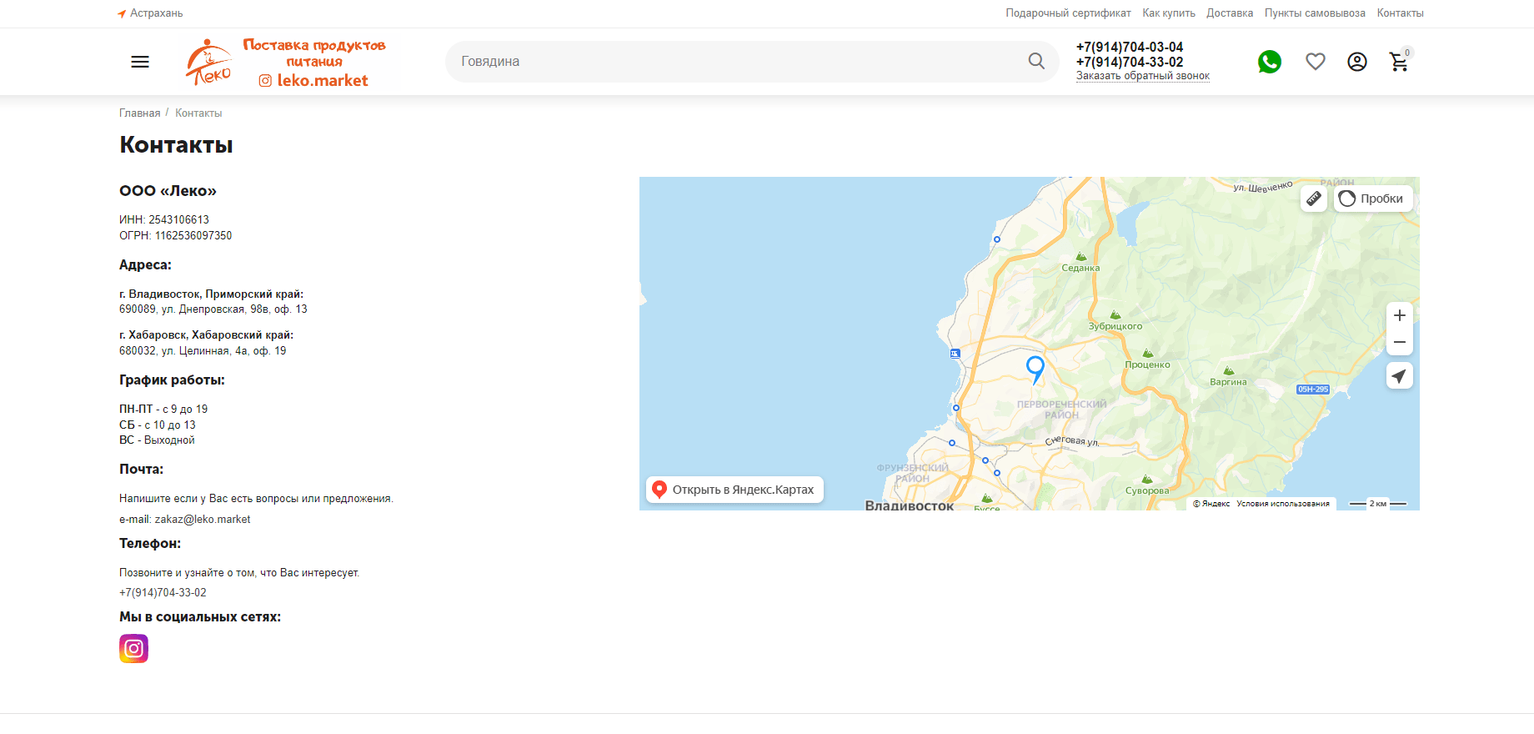
Task: Select the map ruler tool
Action: (1314, 199)
